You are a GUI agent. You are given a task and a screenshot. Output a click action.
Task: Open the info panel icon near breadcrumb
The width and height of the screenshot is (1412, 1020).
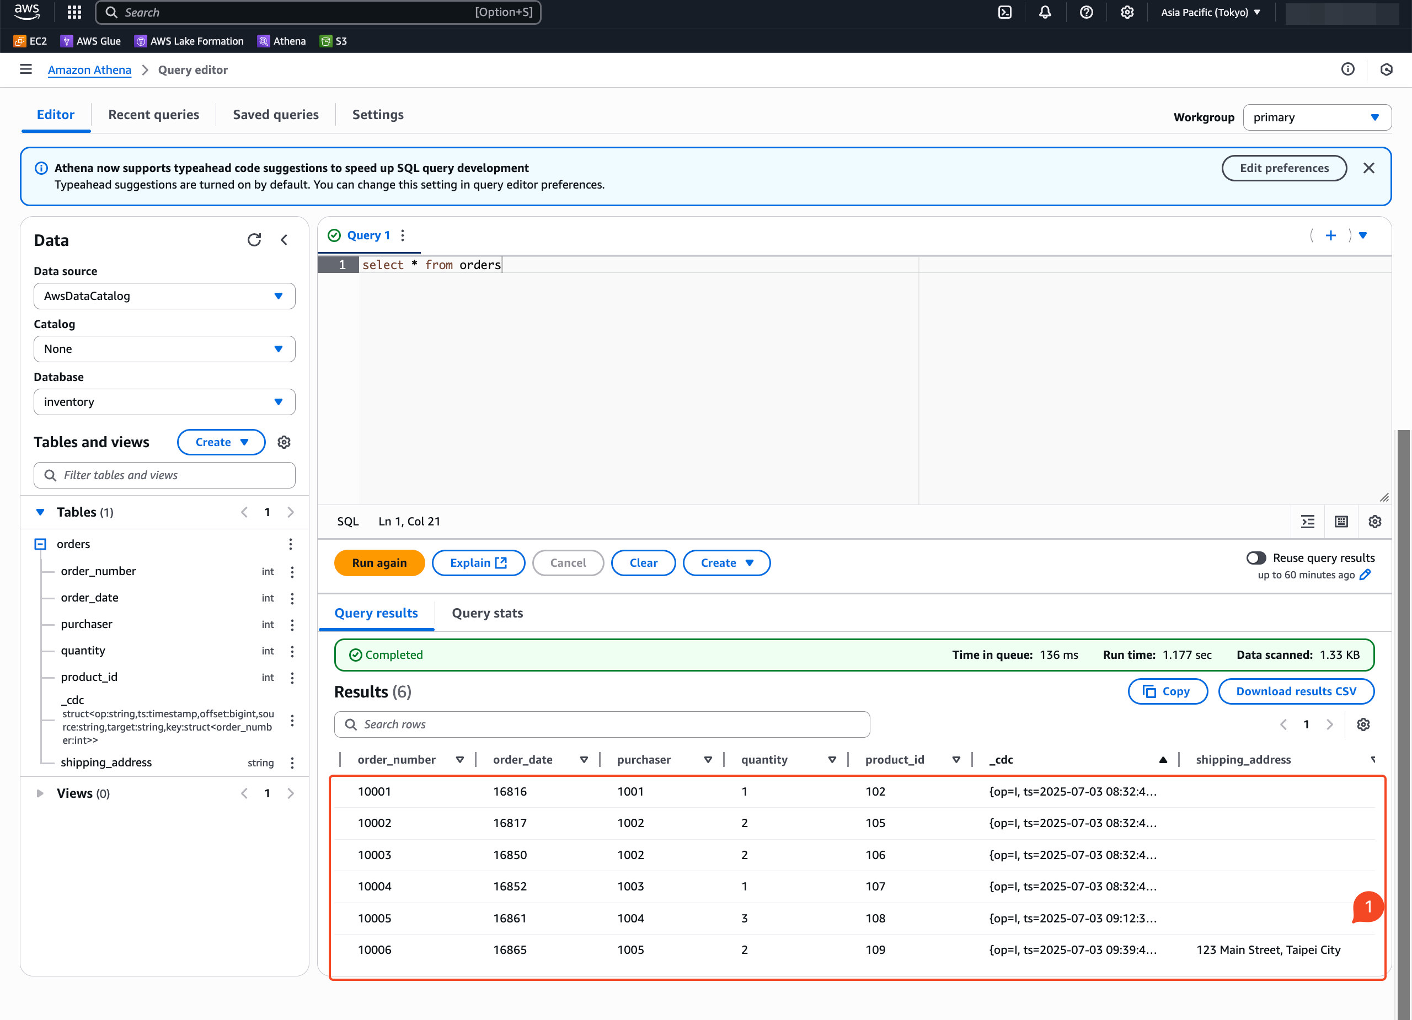point(1347,69)
